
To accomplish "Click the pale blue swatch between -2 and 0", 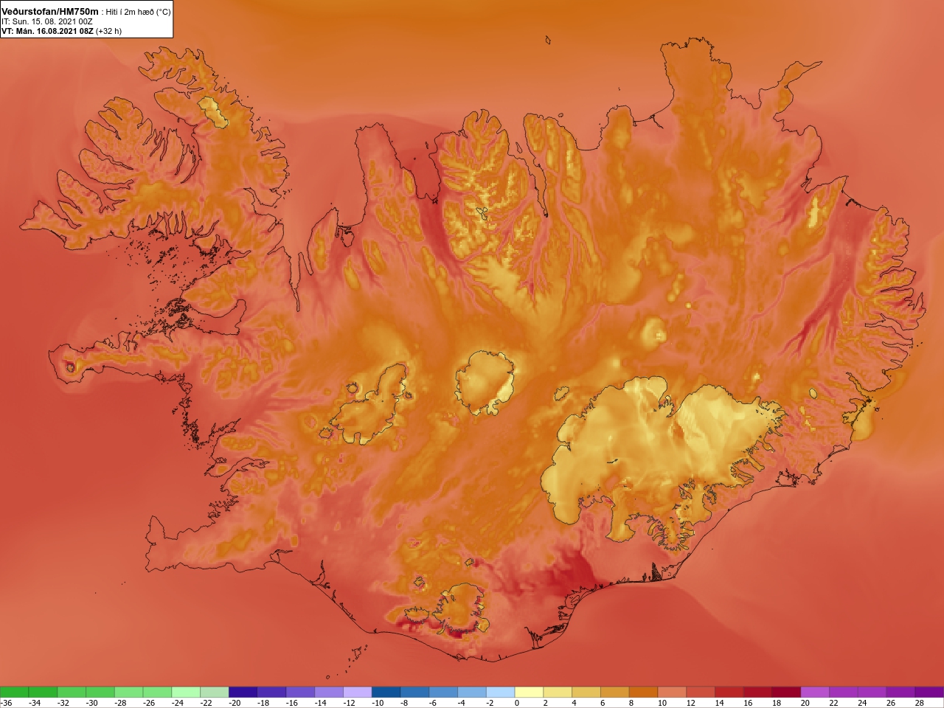I will tap(500, 692).
